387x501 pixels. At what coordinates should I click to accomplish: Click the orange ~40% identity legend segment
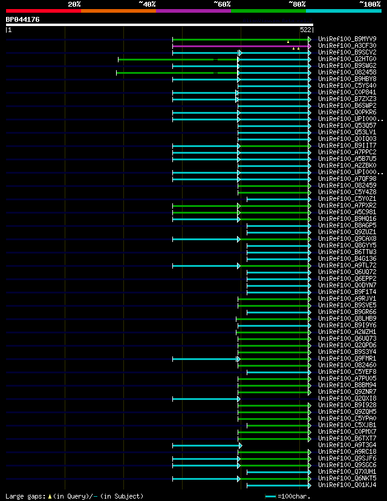click(x=119, y=11)
